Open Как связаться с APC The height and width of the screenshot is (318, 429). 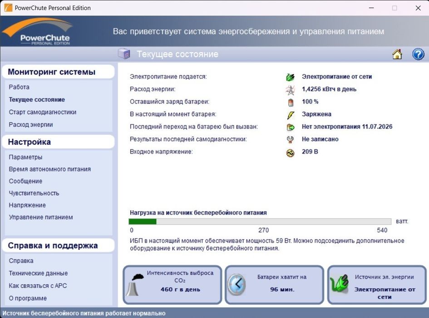pyautogui.click(x=38, y=286)
